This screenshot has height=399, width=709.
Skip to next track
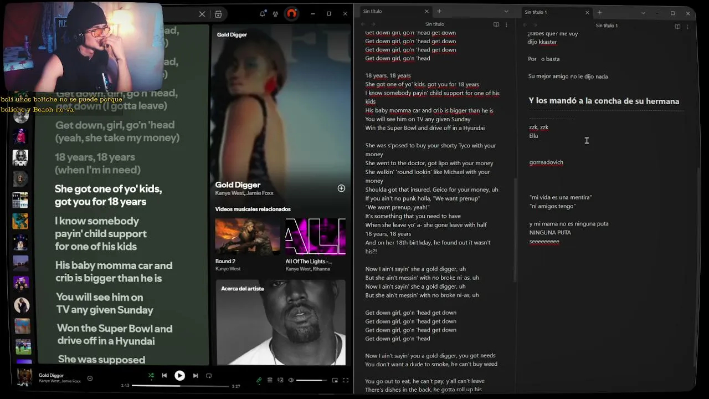click(196, 376)
